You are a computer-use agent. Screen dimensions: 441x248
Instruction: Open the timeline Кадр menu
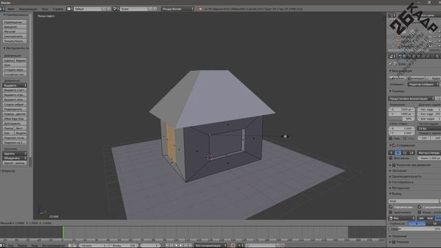[34, 245]
